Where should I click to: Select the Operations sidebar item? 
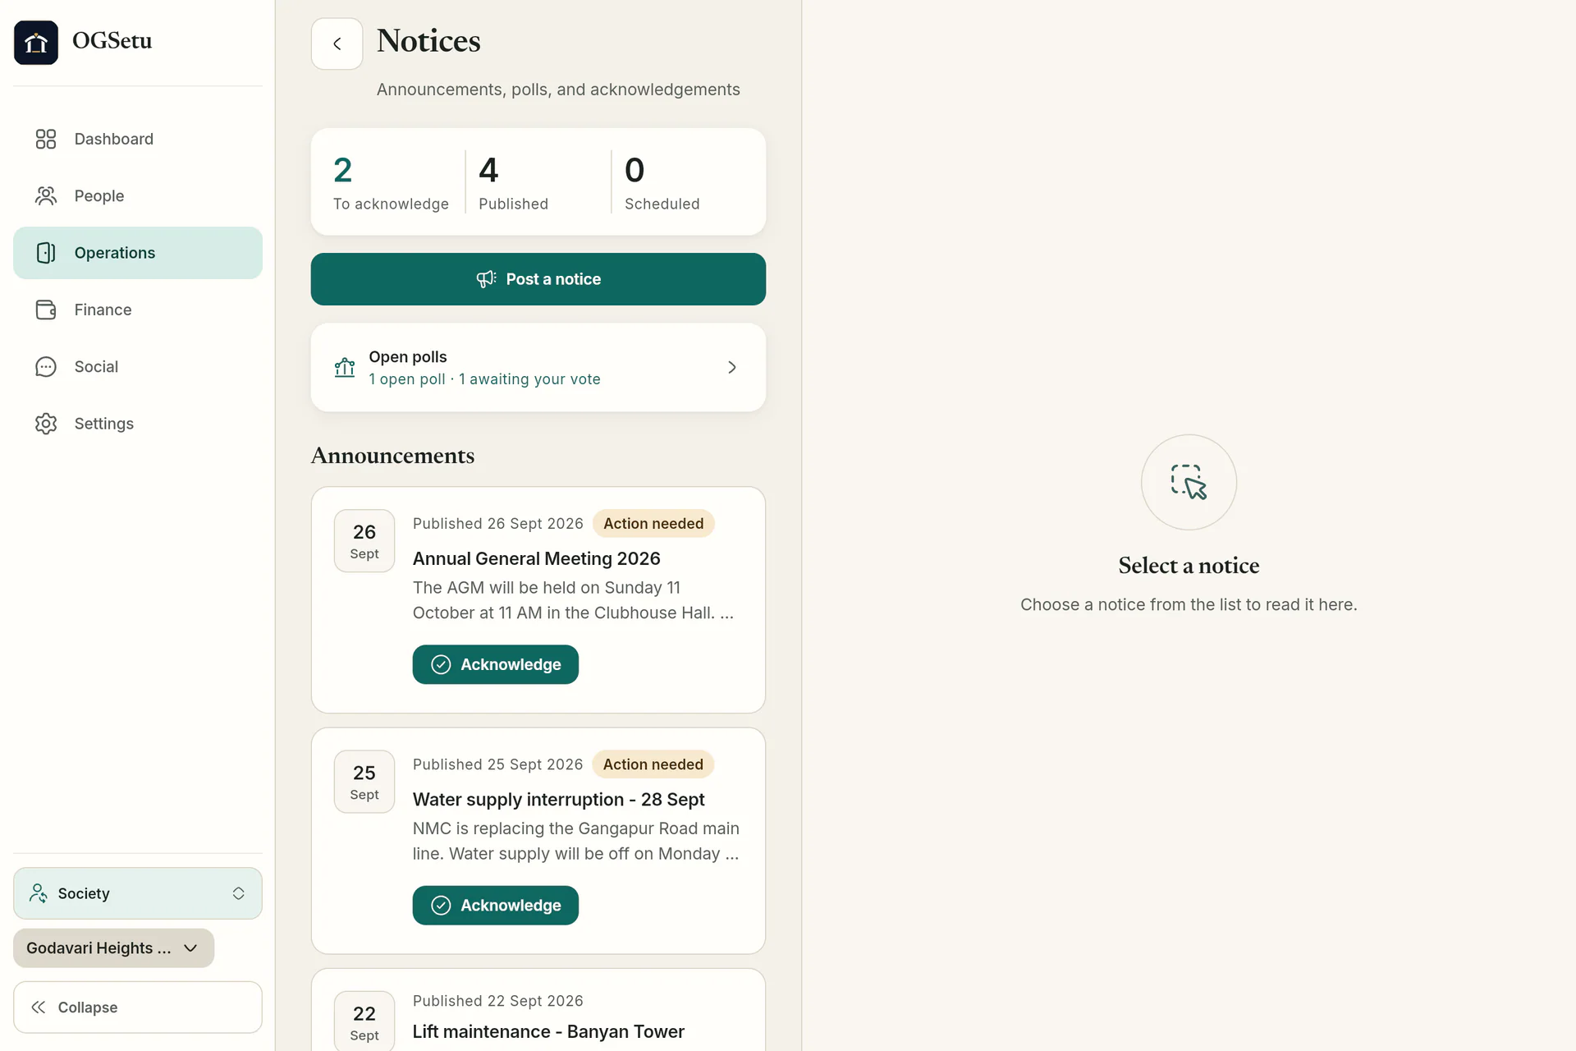pos(138,253)
